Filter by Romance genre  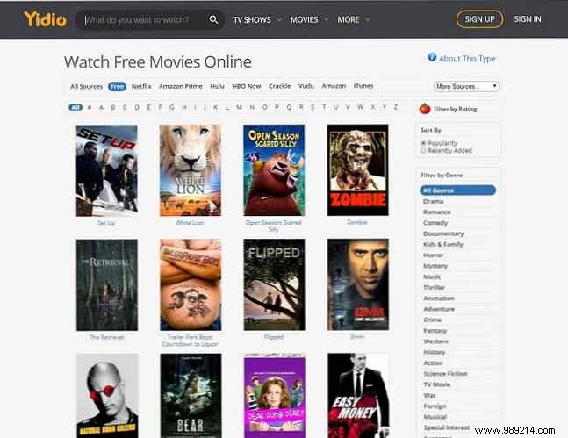437,212
